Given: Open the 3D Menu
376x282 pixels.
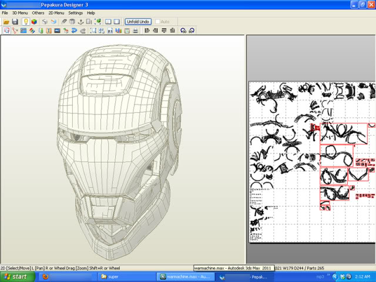Looking at the screenshot, I should [x=19, y=12].
